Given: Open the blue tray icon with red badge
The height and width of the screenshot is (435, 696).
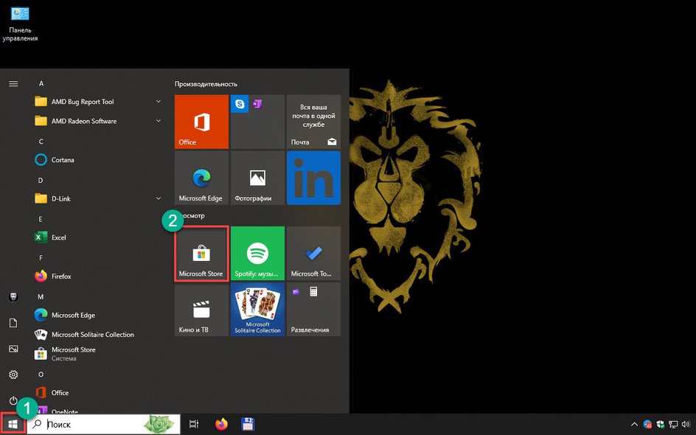Looking at the screenshot, I should (x=647, y=425).
